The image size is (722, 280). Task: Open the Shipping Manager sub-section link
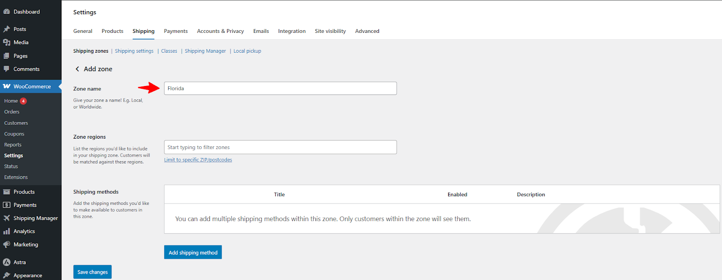pos(205,51)
